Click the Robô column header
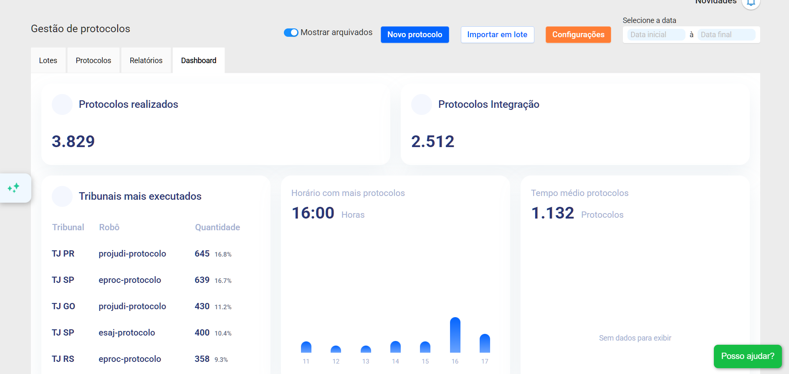The image size is (789, 374). [x=109, y=227]
